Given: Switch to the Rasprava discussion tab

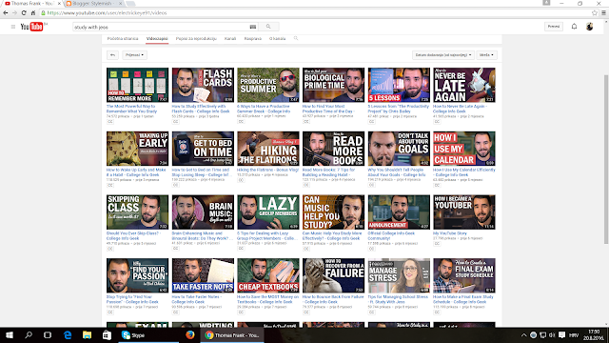Looking at the screenshot, I should point(253,38).
